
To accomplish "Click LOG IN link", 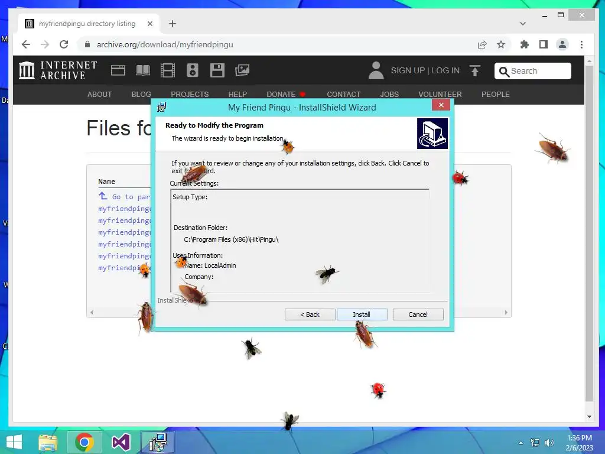I will (x=445, y=70).
